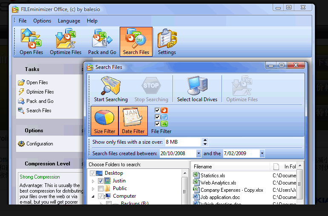This screenshot has height=216, width=328.
Task: Select the Desktop tree item
Action: click(x=114, y=173)
